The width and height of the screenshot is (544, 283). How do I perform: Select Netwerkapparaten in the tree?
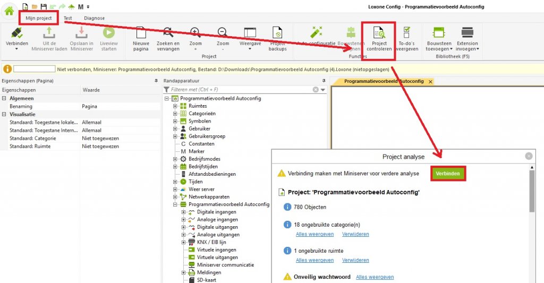coord(209,196)
